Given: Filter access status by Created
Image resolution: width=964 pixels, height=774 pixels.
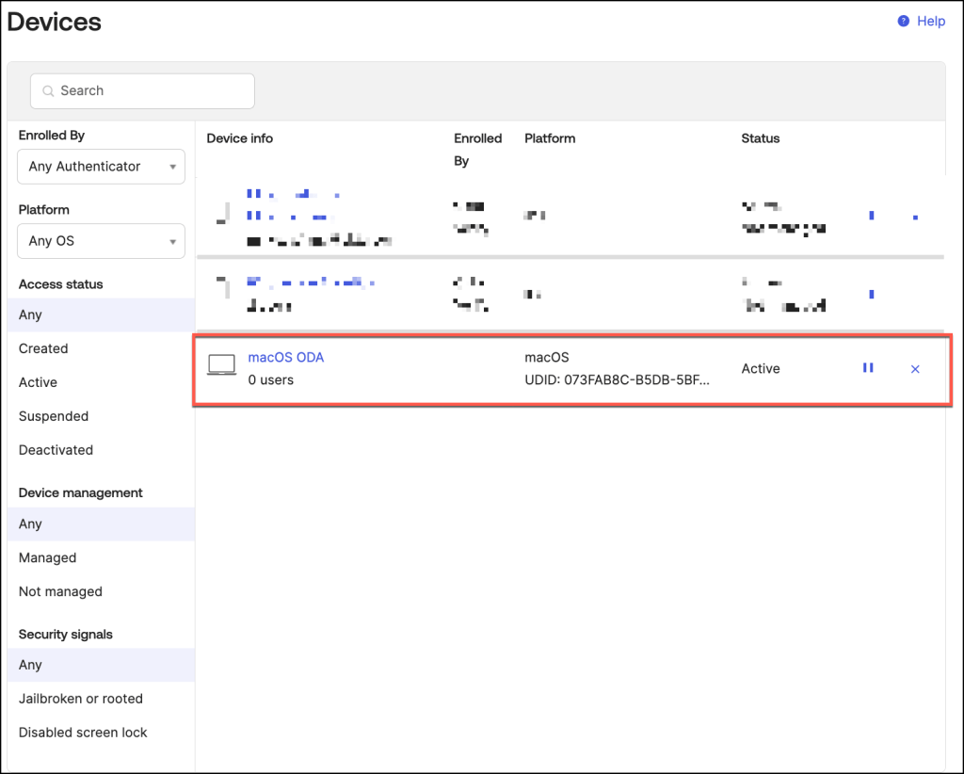Looking at the screenshot, I should (x=43, y=348).
